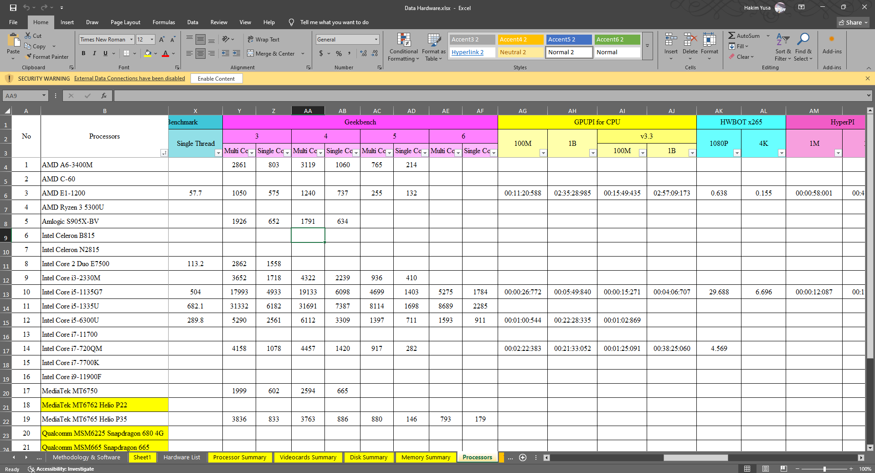Click External Data Connections disabled link
This screenshot has width=875, height=473.
click(x=129, y=79)
